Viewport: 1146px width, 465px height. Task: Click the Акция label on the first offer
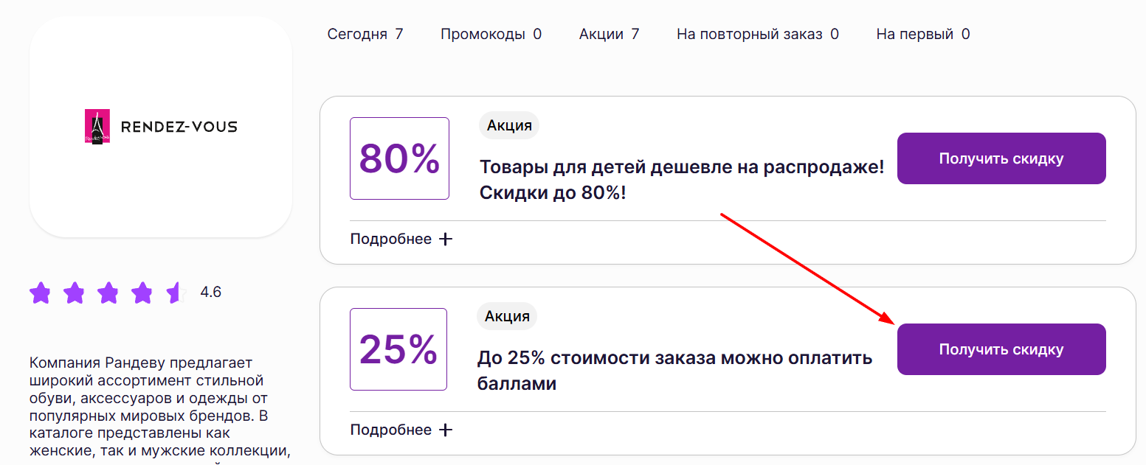(x=508, y=125)
